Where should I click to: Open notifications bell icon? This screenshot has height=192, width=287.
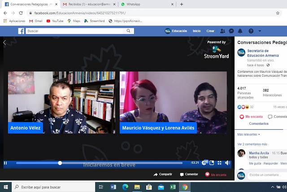(240, 31)
